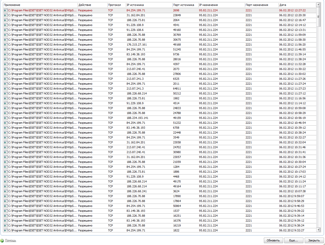
Task: Click the Помощь help link
Action: click(x=11, y=240)
